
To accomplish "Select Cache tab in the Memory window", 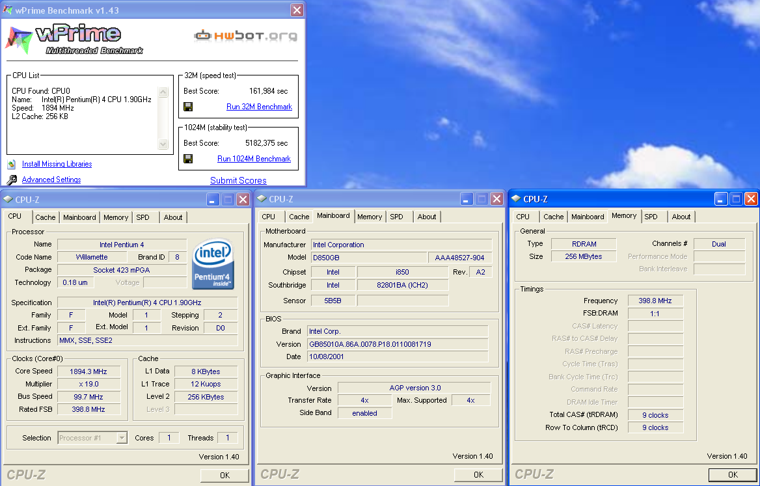I will [x=554, y=217].
